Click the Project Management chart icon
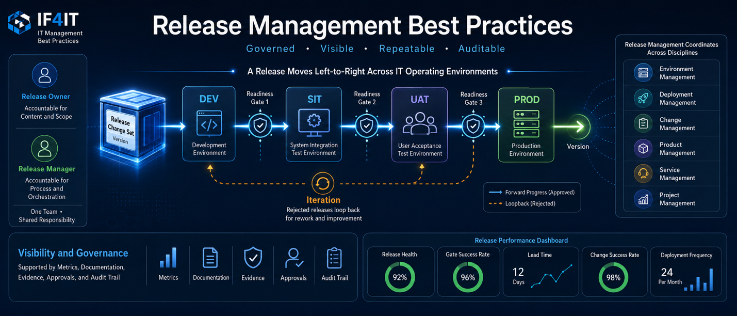Screen dimensions: 737x316 pyautogui.click(x=643, y=199)
